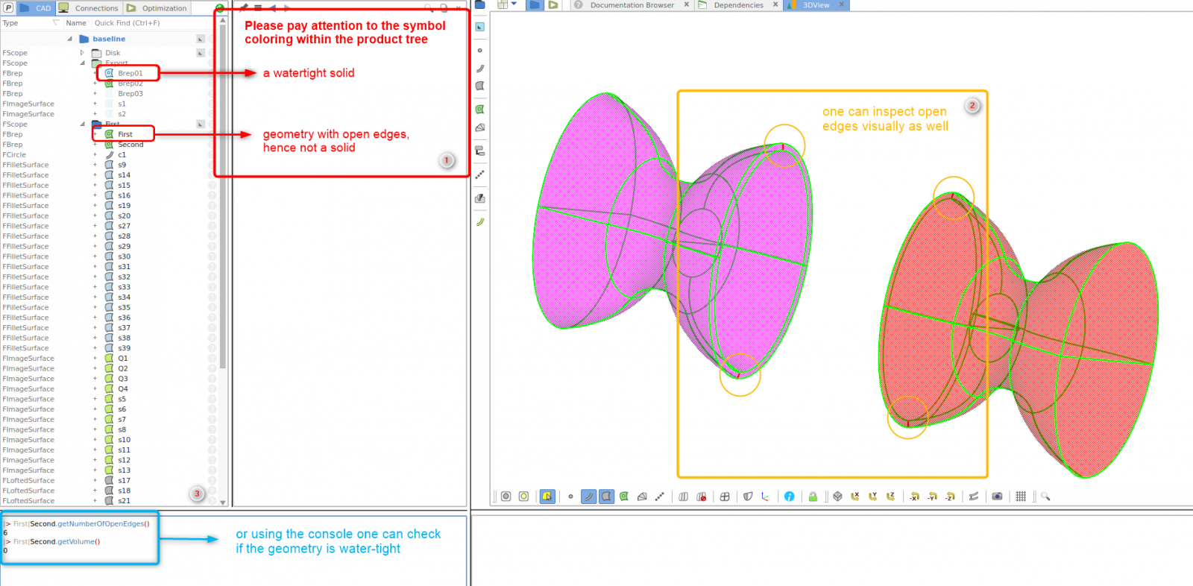Toggle visibility circle for row Q2
The height and width of the screenshot is (586, 1193).
click(212, 368)
